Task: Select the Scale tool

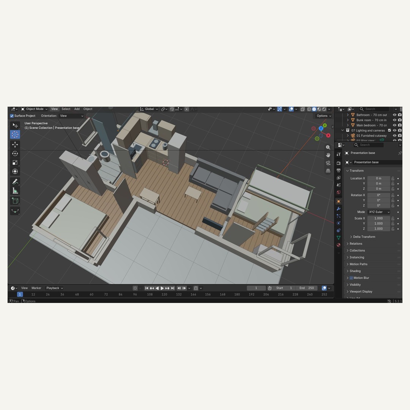Action: [x=15, y=162]
